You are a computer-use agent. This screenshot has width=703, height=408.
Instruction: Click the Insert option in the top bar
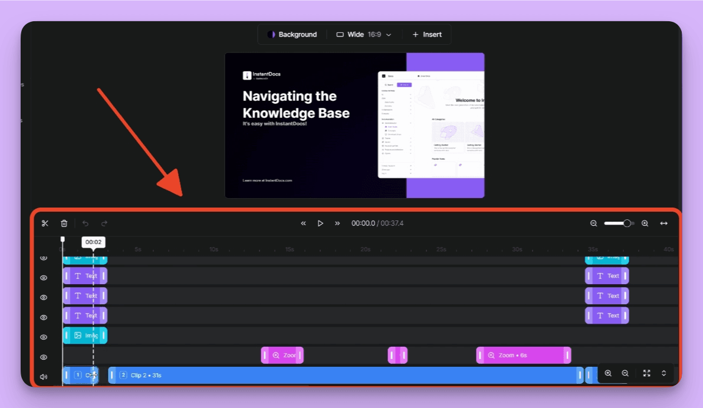[426, 34]
